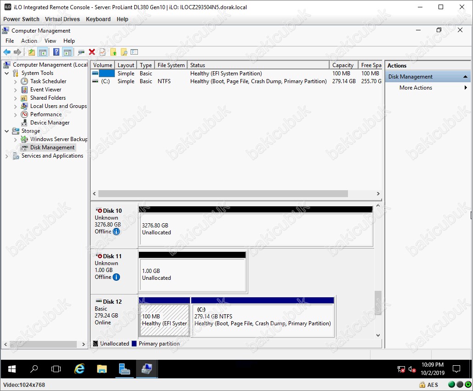Collapse the Disk Management actions section
The image size is (473, 391).
pyautogui.click(x=465, y=77)
